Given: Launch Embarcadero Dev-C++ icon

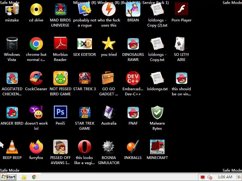Looking at the screenshot, I should 133,78.
